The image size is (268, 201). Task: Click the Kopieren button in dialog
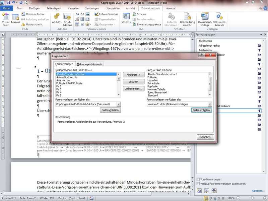click(133, 74)
